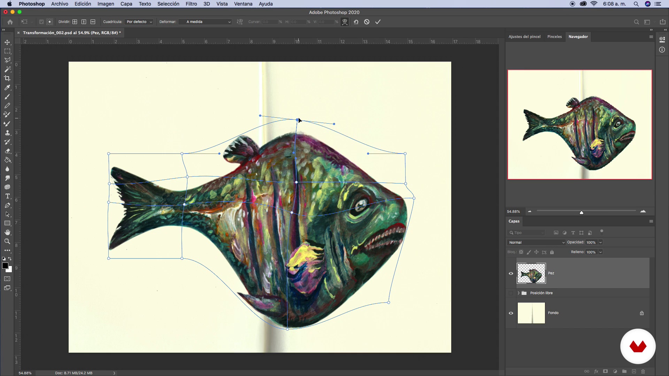This screenshot has height=376, width=669.
Task: Select the Zoom magnifier tool
Action: pyautogui.click(x=7, y=241)
